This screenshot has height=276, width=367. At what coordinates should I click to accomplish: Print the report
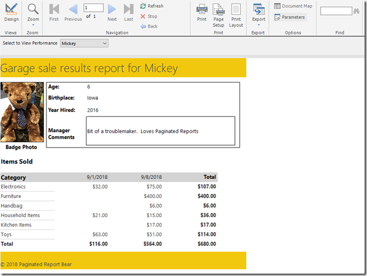[x=202, y=12]
